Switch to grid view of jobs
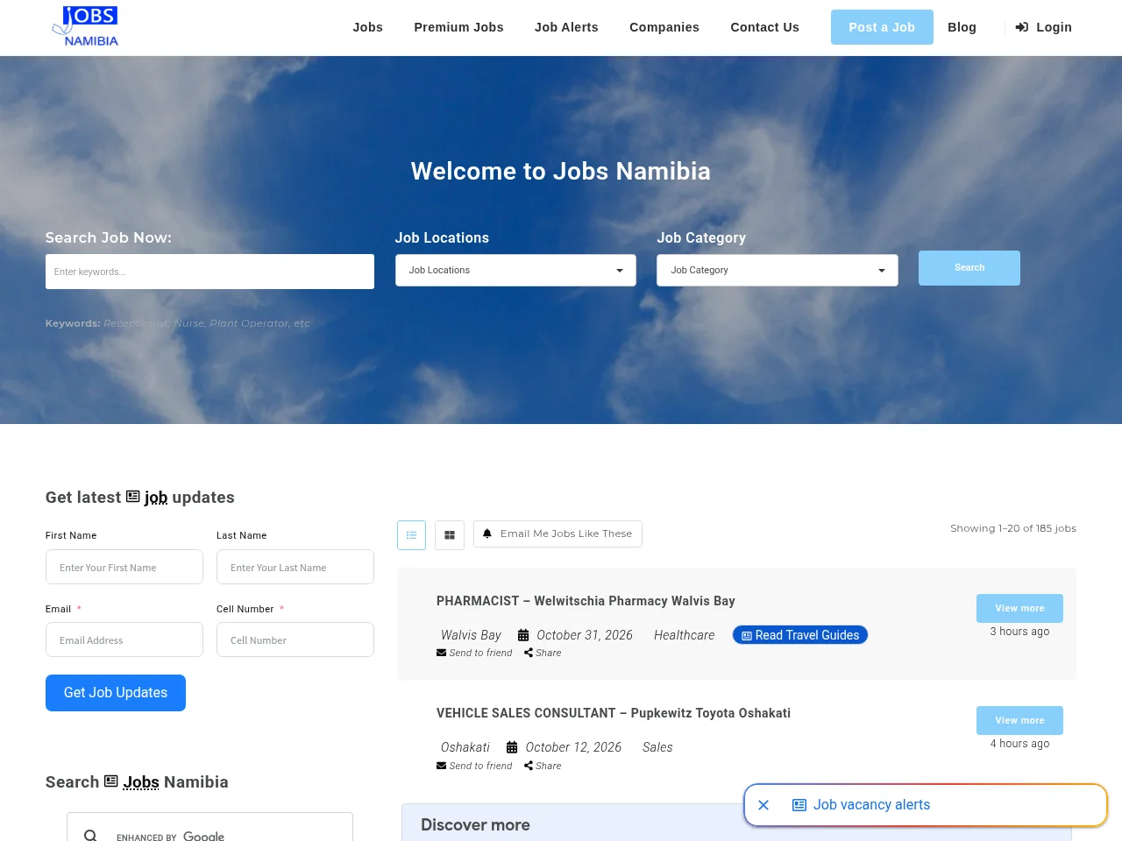1122x841 pixels. click(450, 535)
